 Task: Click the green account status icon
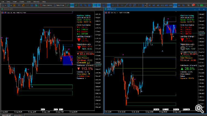[198, 5]
